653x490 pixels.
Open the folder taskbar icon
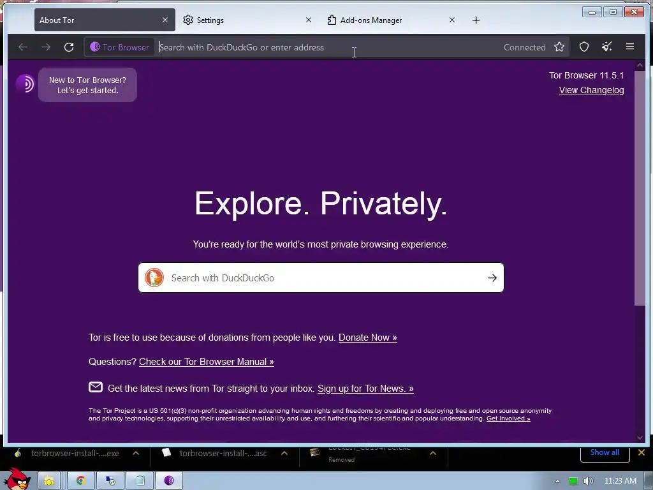click(x=50, y=480)
